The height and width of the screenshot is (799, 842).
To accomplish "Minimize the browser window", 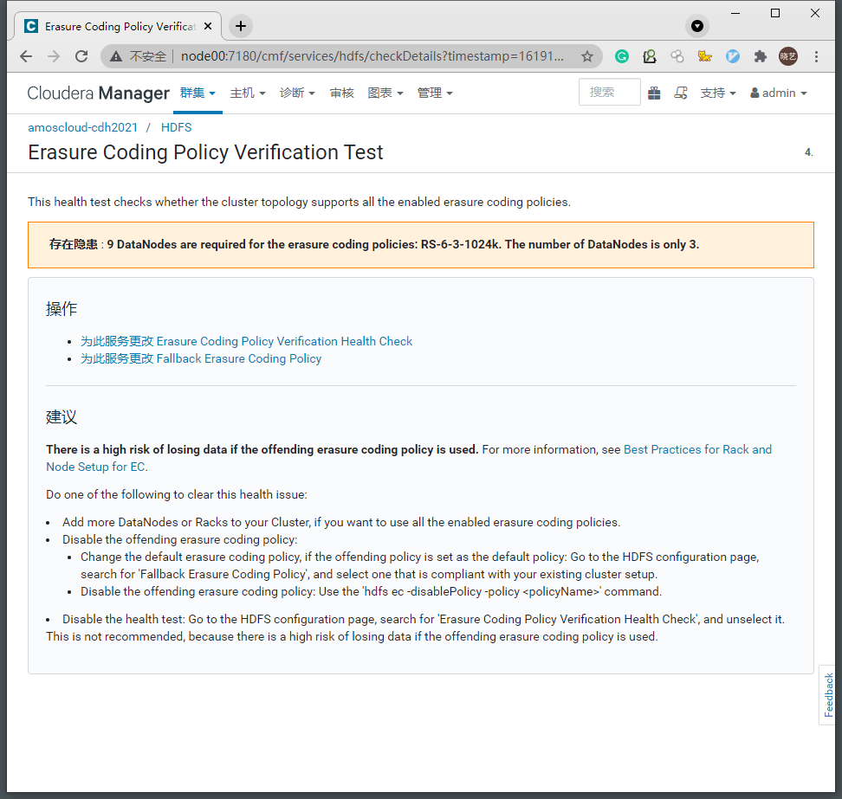I will 735,13.
